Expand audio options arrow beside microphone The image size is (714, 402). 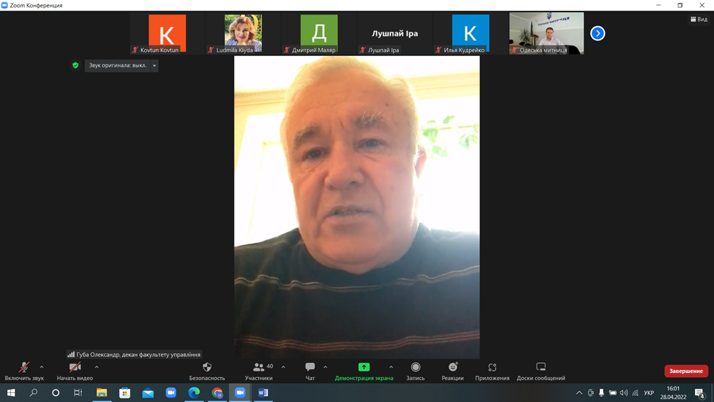[x=42, y=367]
